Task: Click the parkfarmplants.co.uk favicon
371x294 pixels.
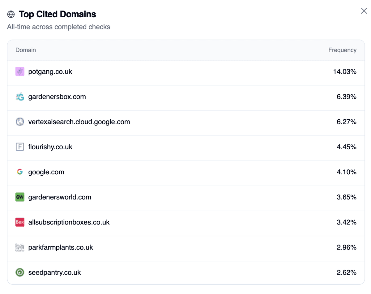Action: (20, 247)
